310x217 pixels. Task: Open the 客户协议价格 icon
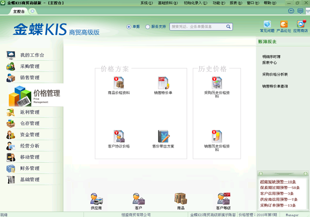[x=119, y=136]
